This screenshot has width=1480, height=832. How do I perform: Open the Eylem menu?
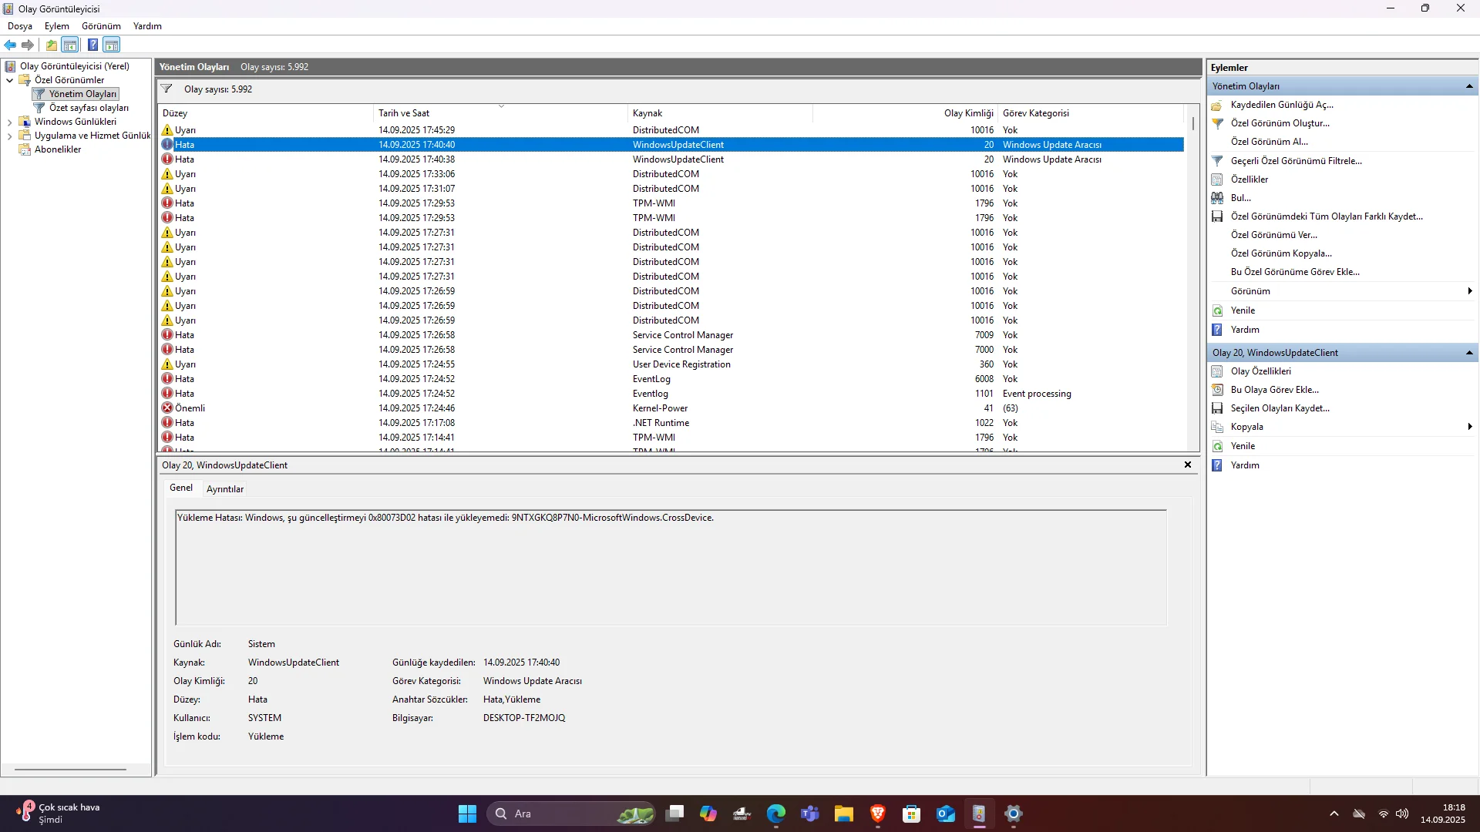tap(56, 26)
